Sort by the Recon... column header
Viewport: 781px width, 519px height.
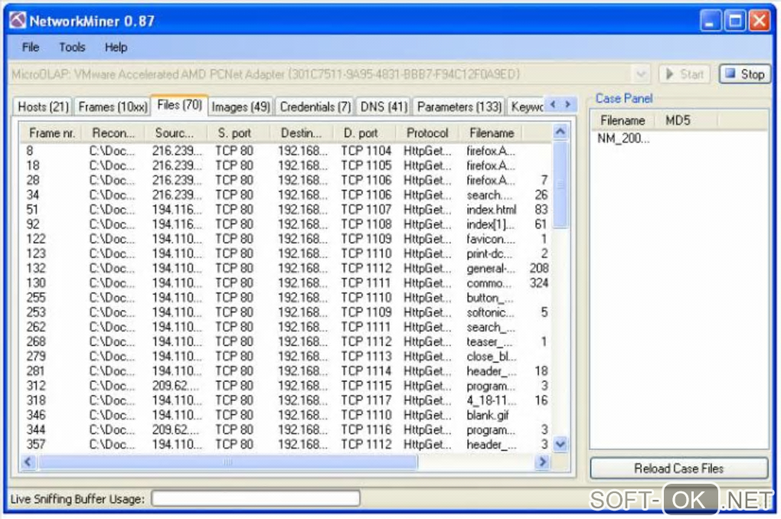[113, 133]
